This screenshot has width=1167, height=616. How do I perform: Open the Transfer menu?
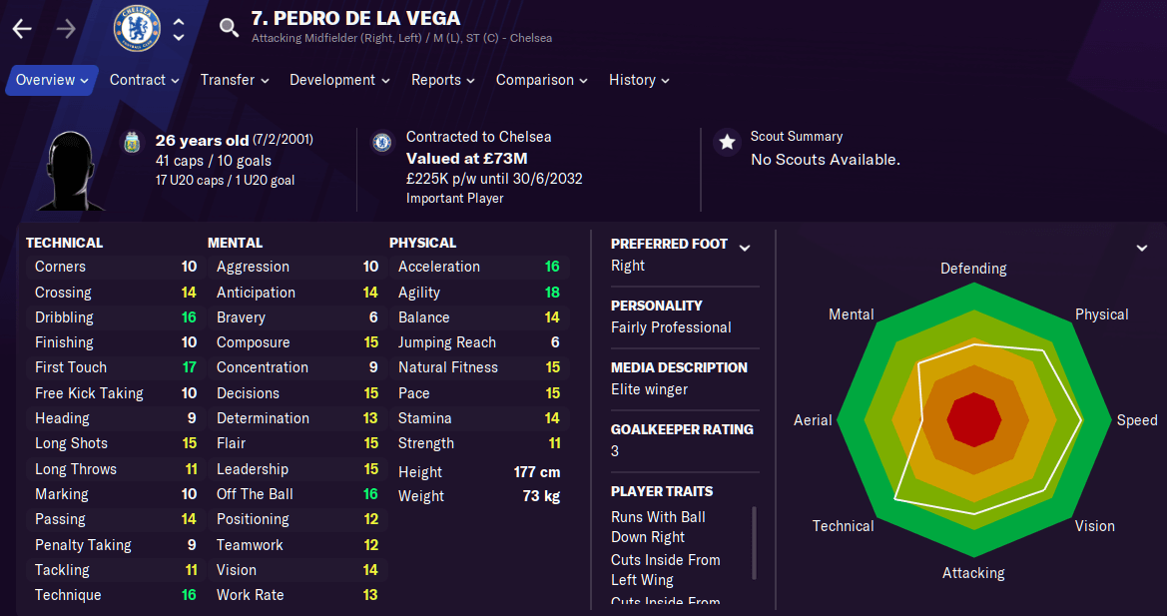click(235, 80)
